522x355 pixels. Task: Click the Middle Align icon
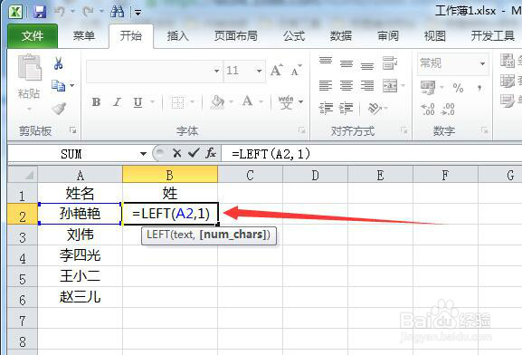tap(346, 63)
